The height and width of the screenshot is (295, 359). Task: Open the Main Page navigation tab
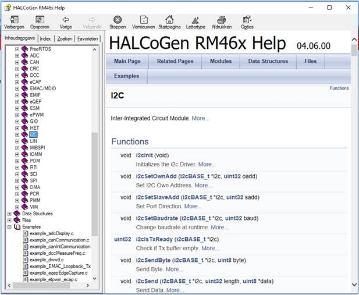[x=127, y=61]
